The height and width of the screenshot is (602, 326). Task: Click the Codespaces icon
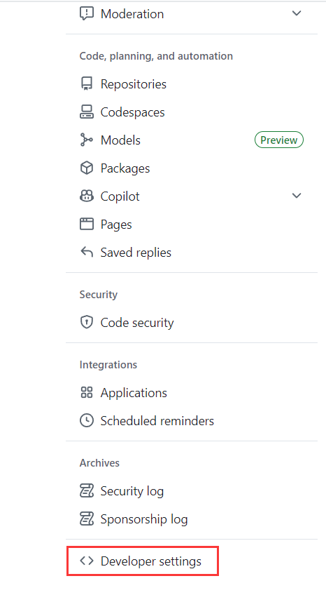coord(87,112)
